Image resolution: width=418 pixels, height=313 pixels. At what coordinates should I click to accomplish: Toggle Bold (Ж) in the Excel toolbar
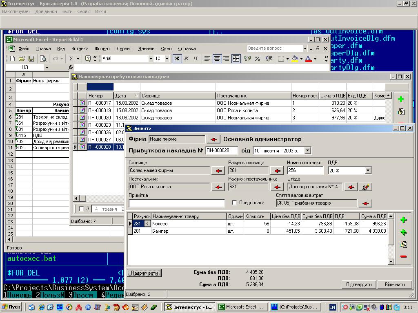pos(177,59)
